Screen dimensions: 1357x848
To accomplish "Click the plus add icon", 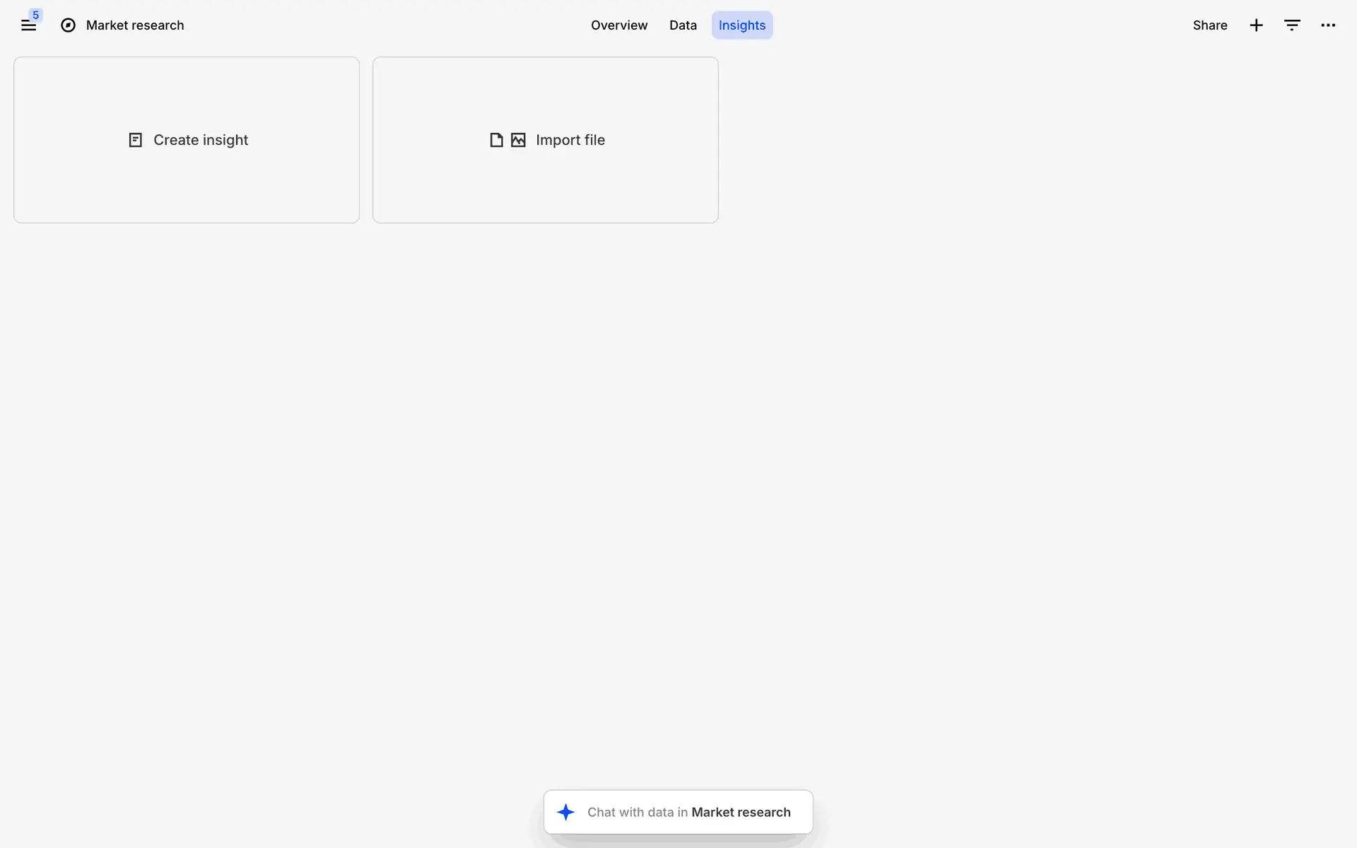I will [1256, 25].
